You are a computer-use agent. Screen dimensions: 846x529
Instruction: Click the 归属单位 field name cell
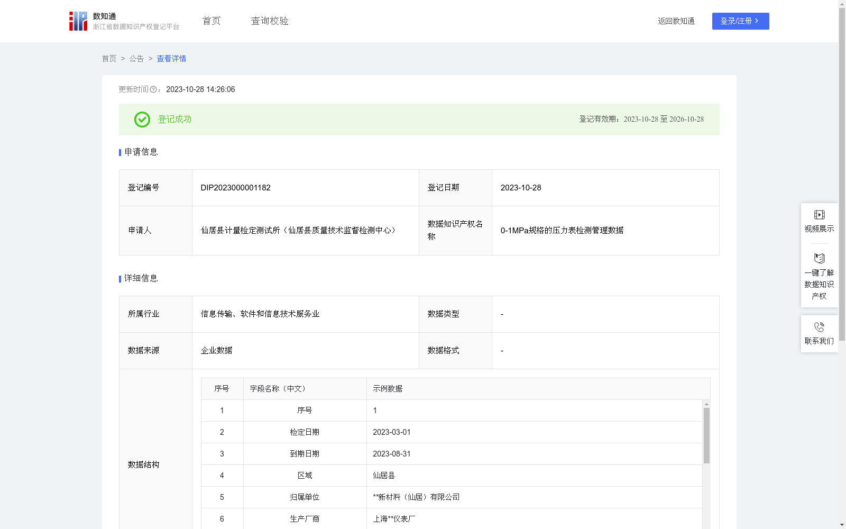coord(305,497)
